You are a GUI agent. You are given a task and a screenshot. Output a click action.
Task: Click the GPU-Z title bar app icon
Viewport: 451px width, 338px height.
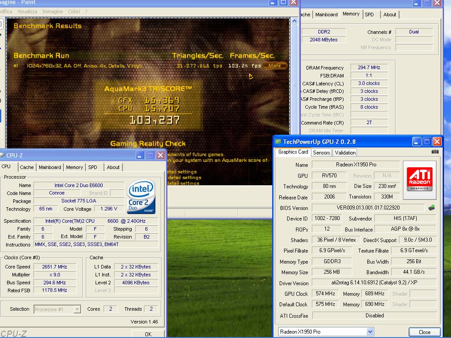coord(278,141)
